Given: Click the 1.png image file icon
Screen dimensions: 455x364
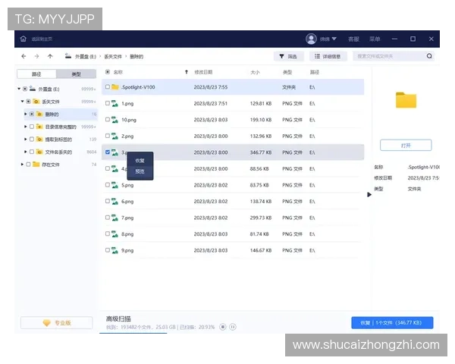Looking at the screenshot, I should click(115, 103).
